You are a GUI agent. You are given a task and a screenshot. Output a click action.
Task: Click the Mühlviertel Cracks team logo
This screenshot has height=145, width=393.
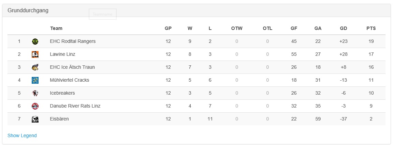click(35, 80)
